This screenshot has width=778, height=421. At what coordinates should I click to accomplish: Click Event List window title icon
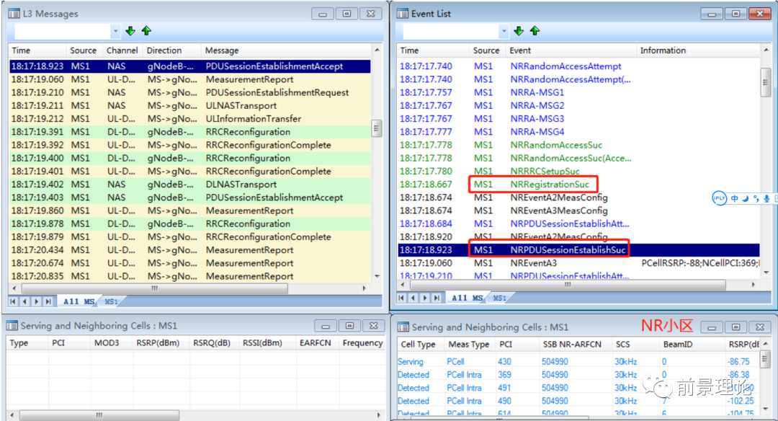[x=403, y=14]
